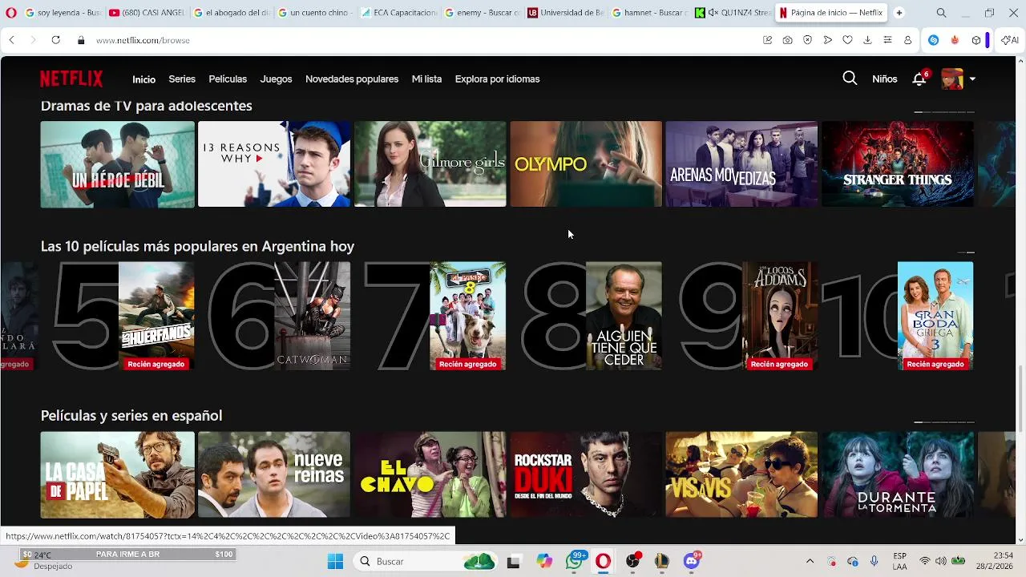The image size is (1026, 577).
Task: Click the Películas y series en español heading
Action: click(131, 416)
